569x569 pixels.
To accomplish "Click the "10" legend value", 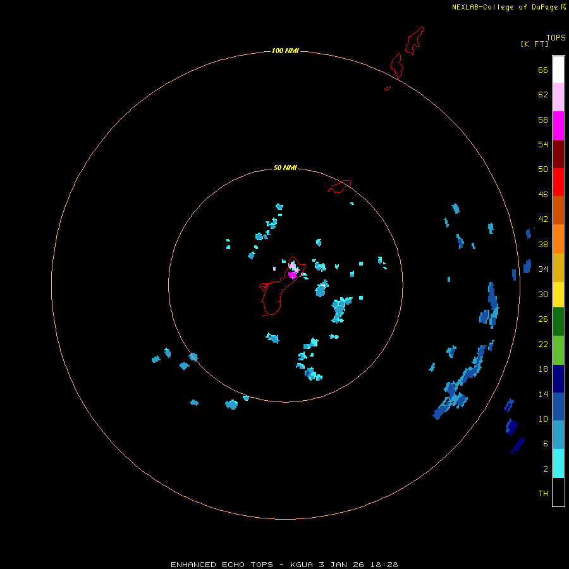I will pyautogui.click(x=543, y=419).
